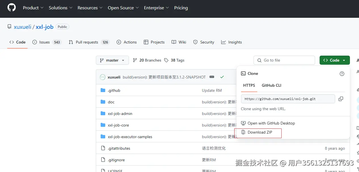Open the Solutions menu
Image resolution: width=359 pixels, height=172 pixels.
point(60,8)
